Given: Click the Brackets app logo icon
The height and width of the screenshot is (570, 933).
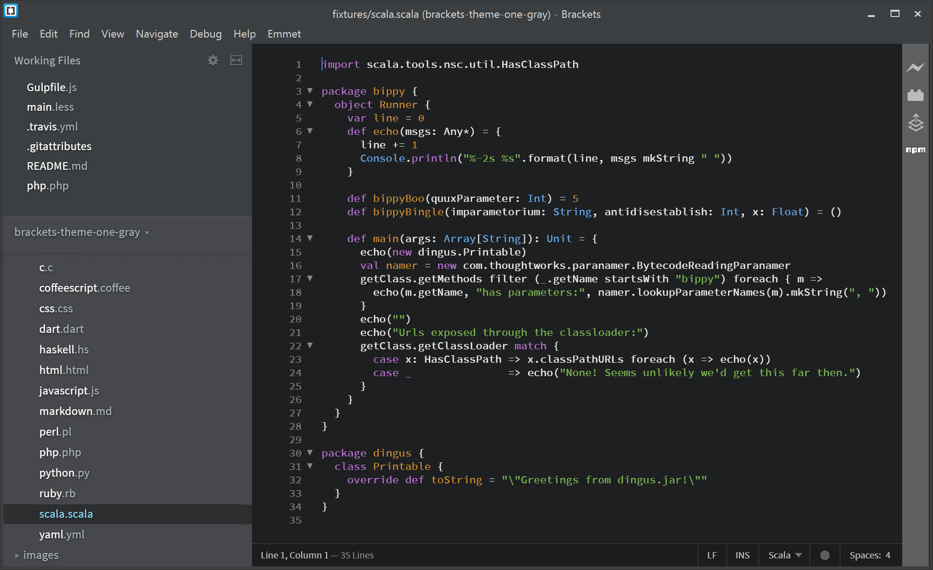Looking at the screenshot, I should pos(11,11).
